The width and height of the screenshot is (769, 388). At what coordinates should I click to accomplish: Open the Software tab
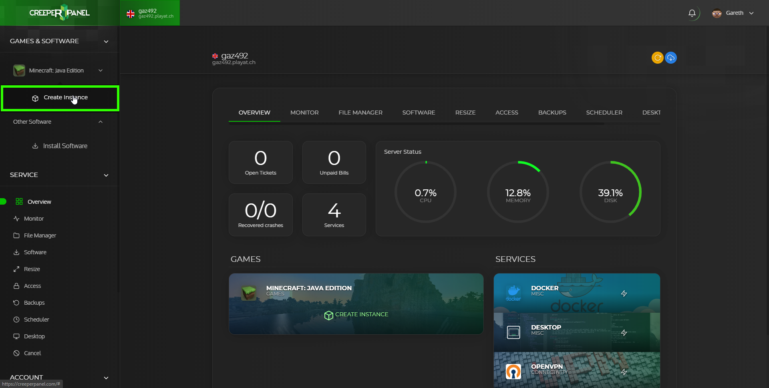(x=419, y=113)
